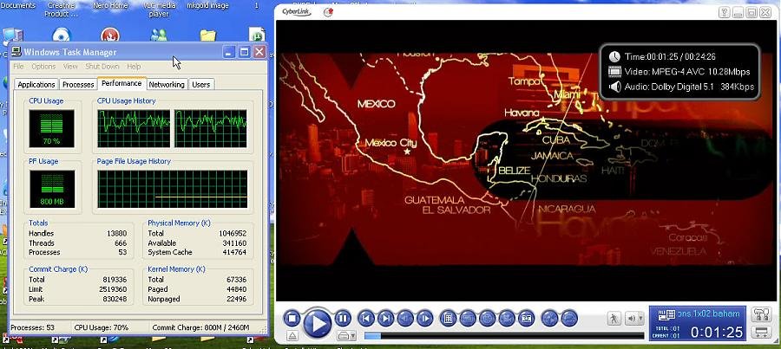Step one frame backward in PowerDVD
The image size is (781, 349).
click(x=405, y=318)
